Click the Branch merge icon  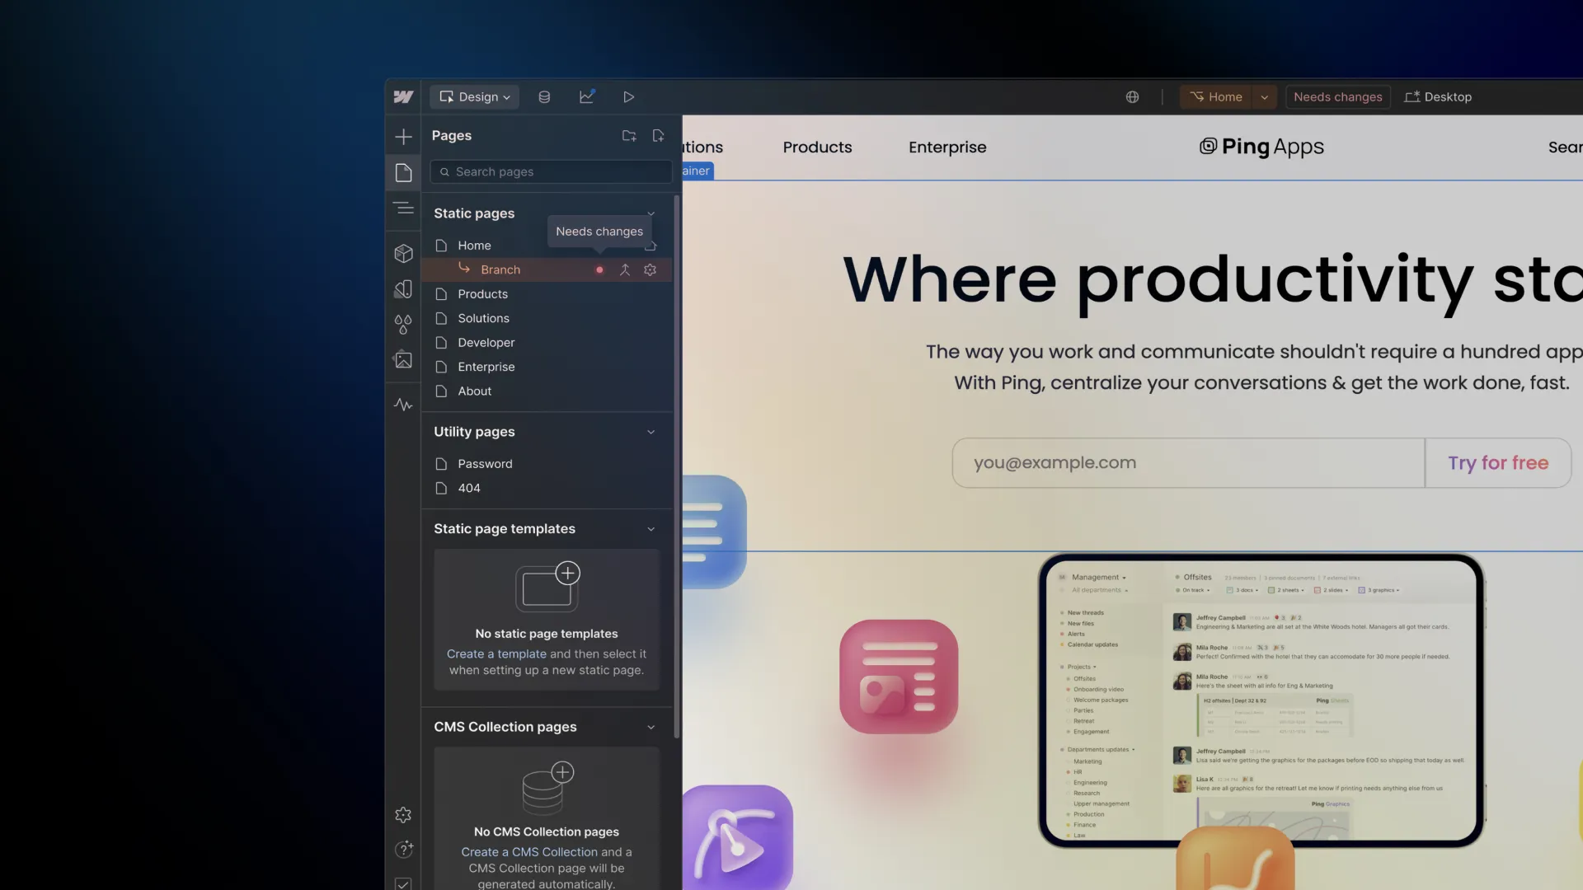(x=625, y=270)
